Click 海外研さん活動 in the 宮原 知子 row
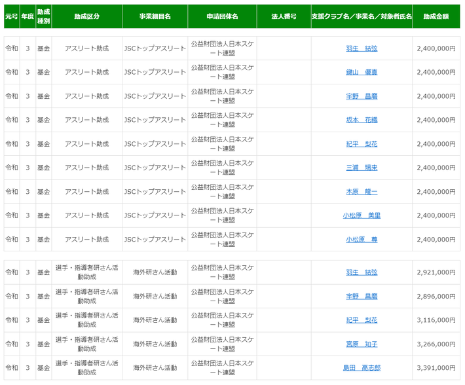465x385 pixels. point(155,344)
